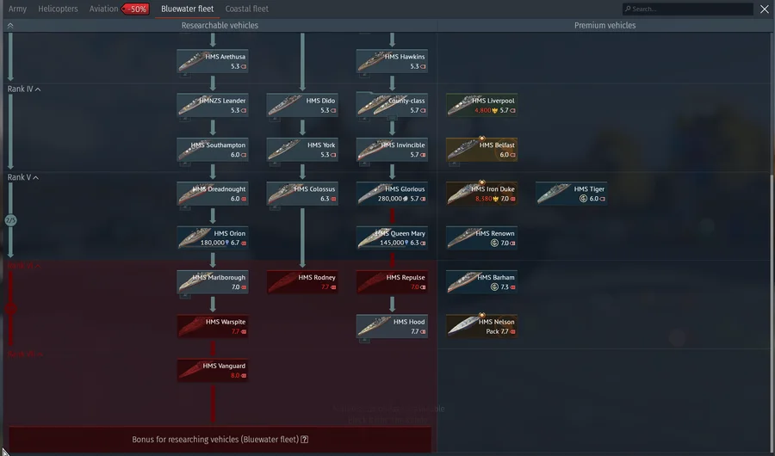Open the Helicopters tab
775x456 pixels.
click(58, 9)
